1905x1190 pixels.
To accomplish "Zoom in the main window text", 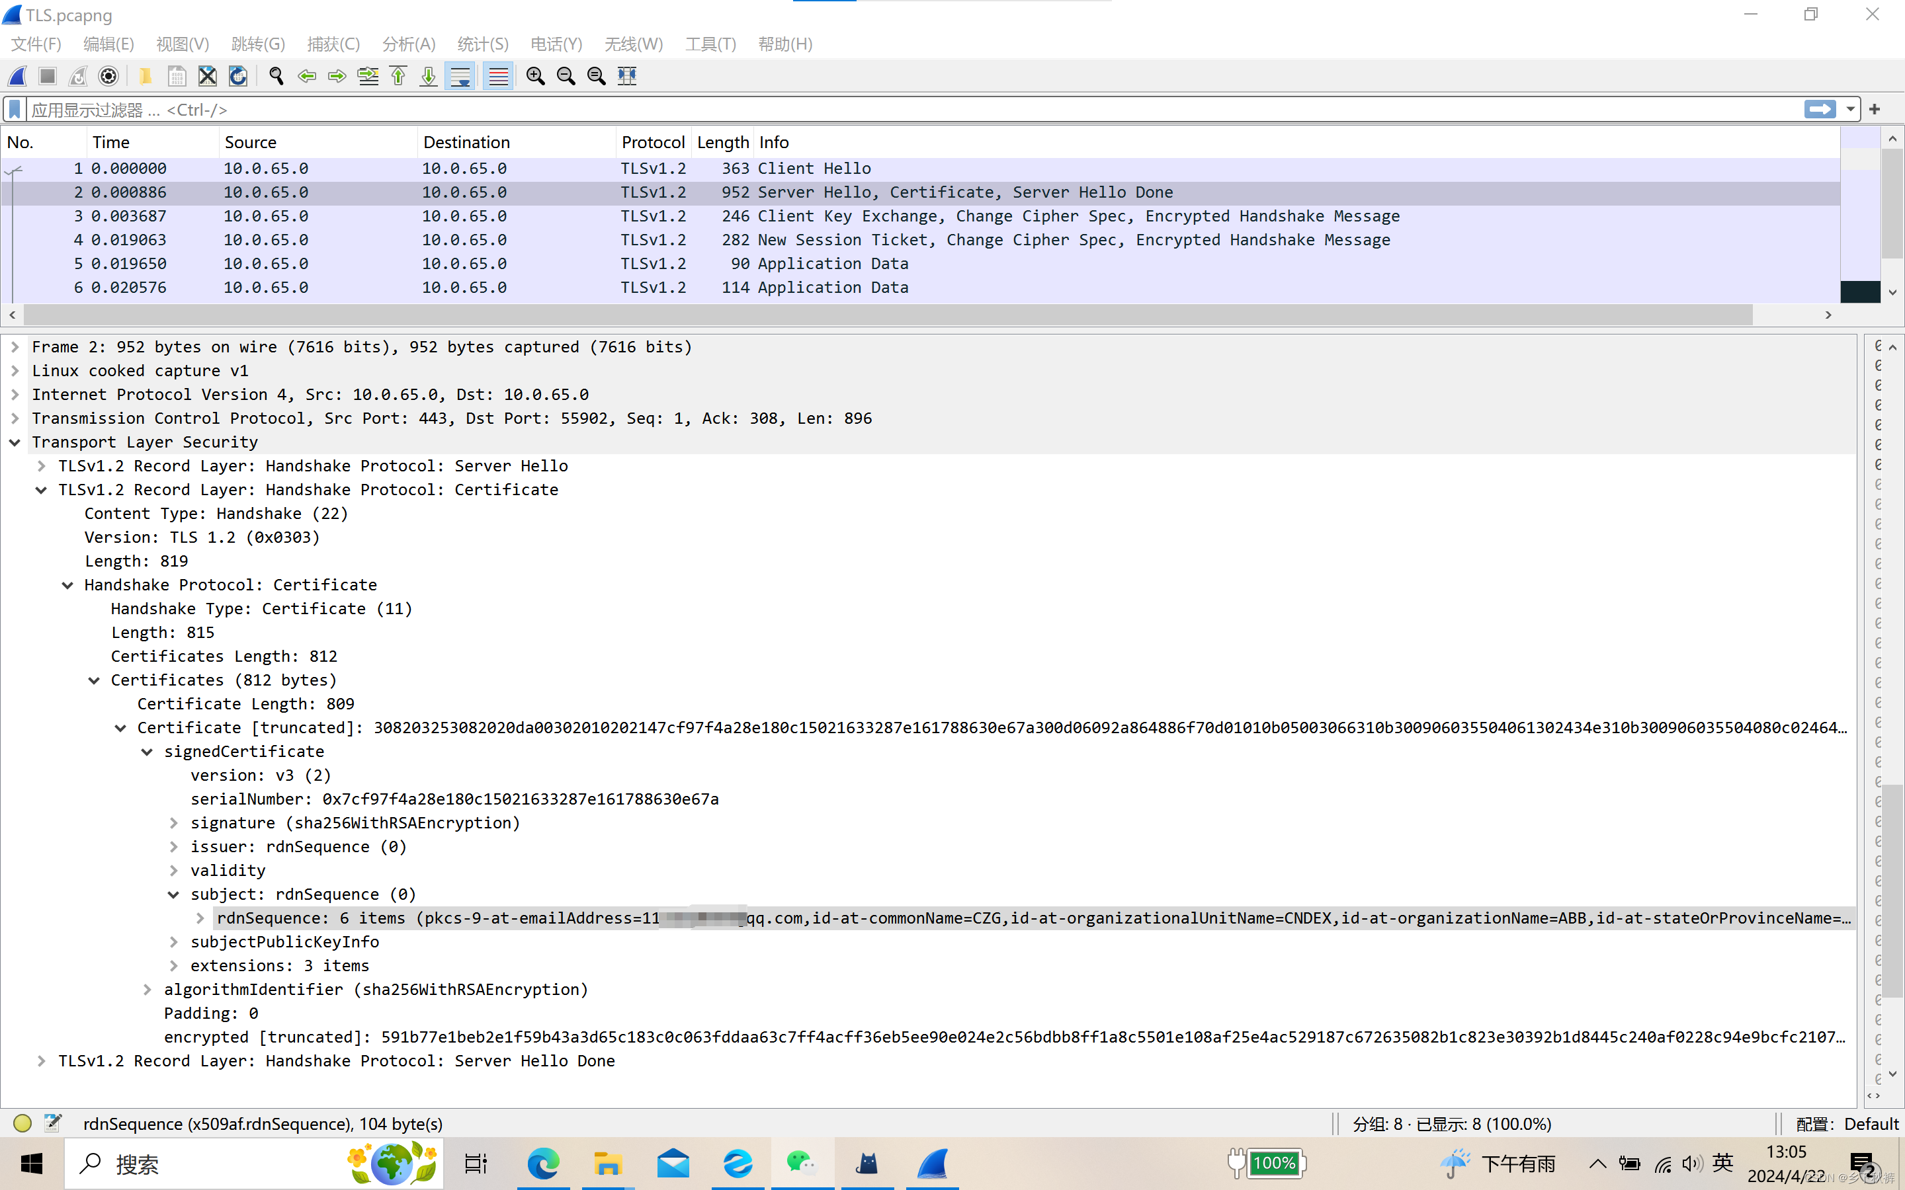I will pos(535,76).
